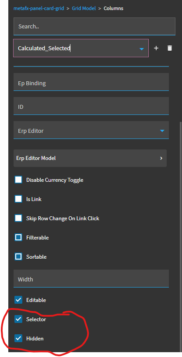Uncheck the Selector checkbox
Screen dimensions: 182x357
point(18,319)
